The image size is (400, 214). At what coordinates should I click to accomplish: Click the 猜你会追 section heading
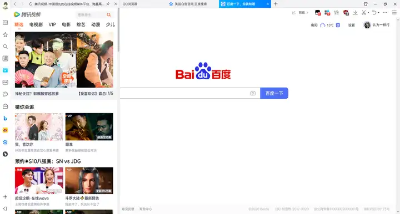pyautogui.click(x=24, y=107)
